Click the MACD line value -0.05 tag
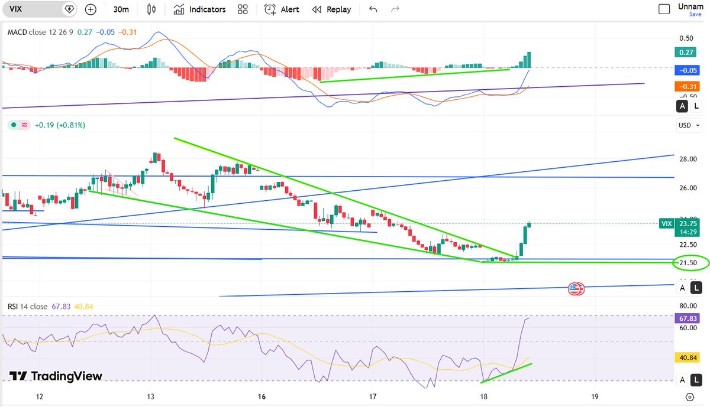Screen dimensions: 710x407 (x=688, y=70)
